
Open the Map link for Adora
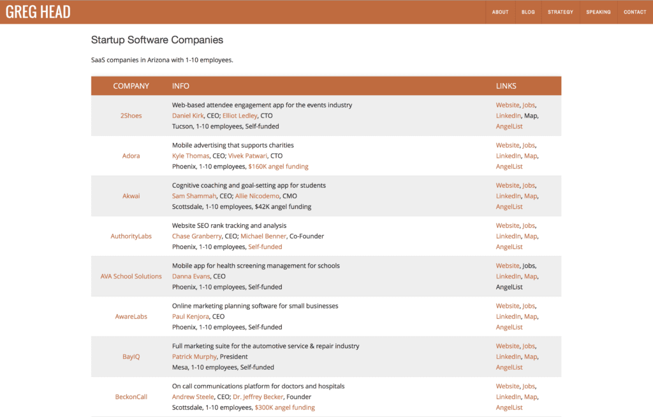click(x=531, y=156)
